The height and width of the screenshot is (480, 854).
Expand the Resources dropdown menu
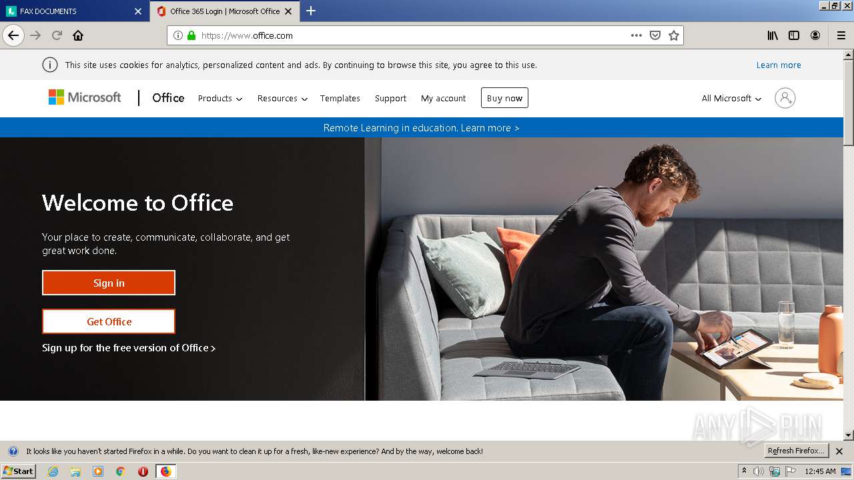[282, 98]
